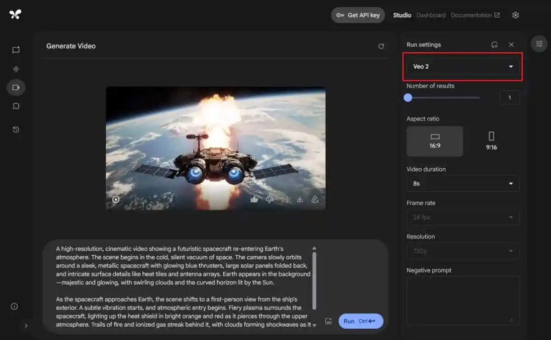This screenshot has height=340, width=551.
Task: Open the Video duration 8s dropdown
Action: tap(463, 183)
